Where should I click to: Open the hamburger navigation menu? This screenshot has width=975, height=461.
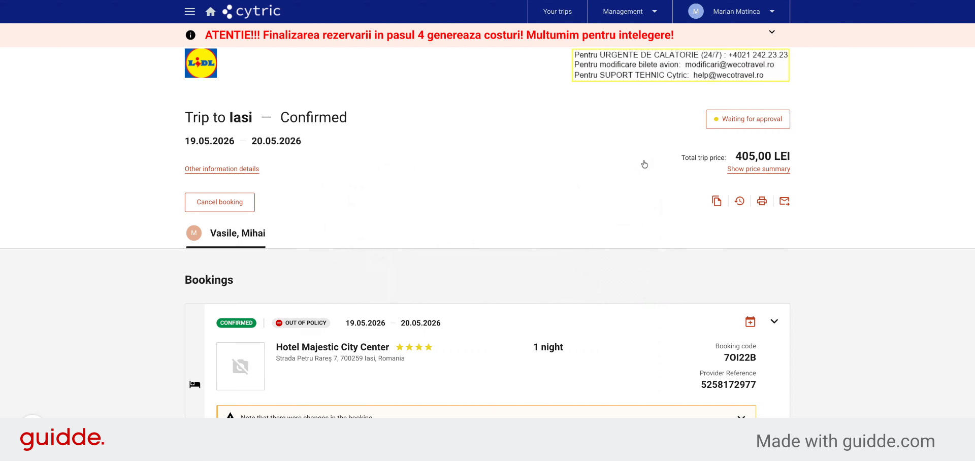[x=190, y=11]
